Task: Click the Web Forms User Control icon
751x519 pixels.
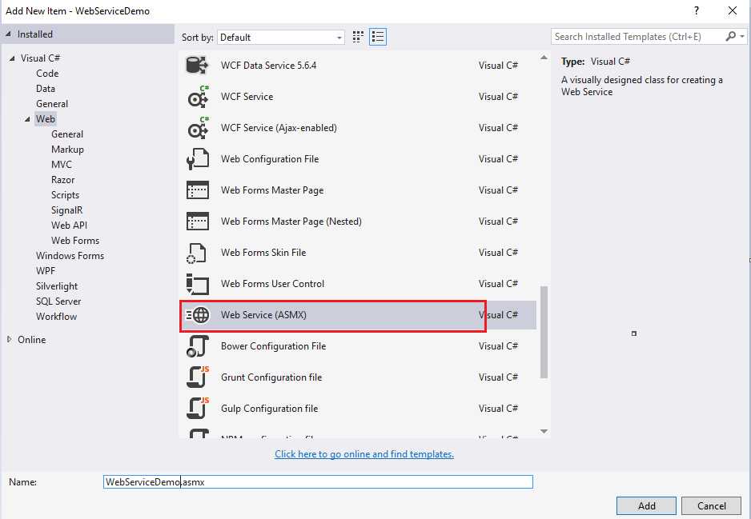Action: pos(197,284)
